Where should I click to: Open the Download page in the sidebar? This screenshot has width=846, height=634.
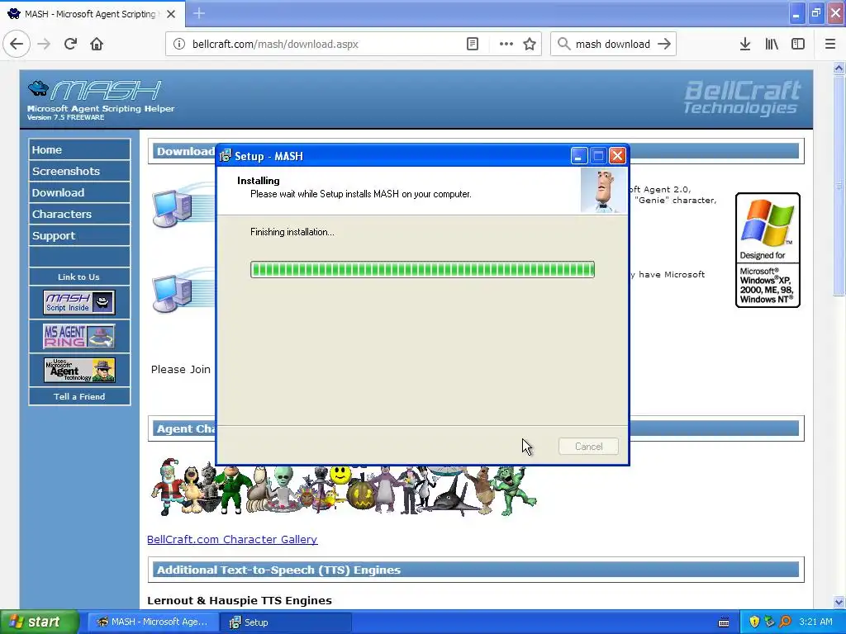click(79, 193)
